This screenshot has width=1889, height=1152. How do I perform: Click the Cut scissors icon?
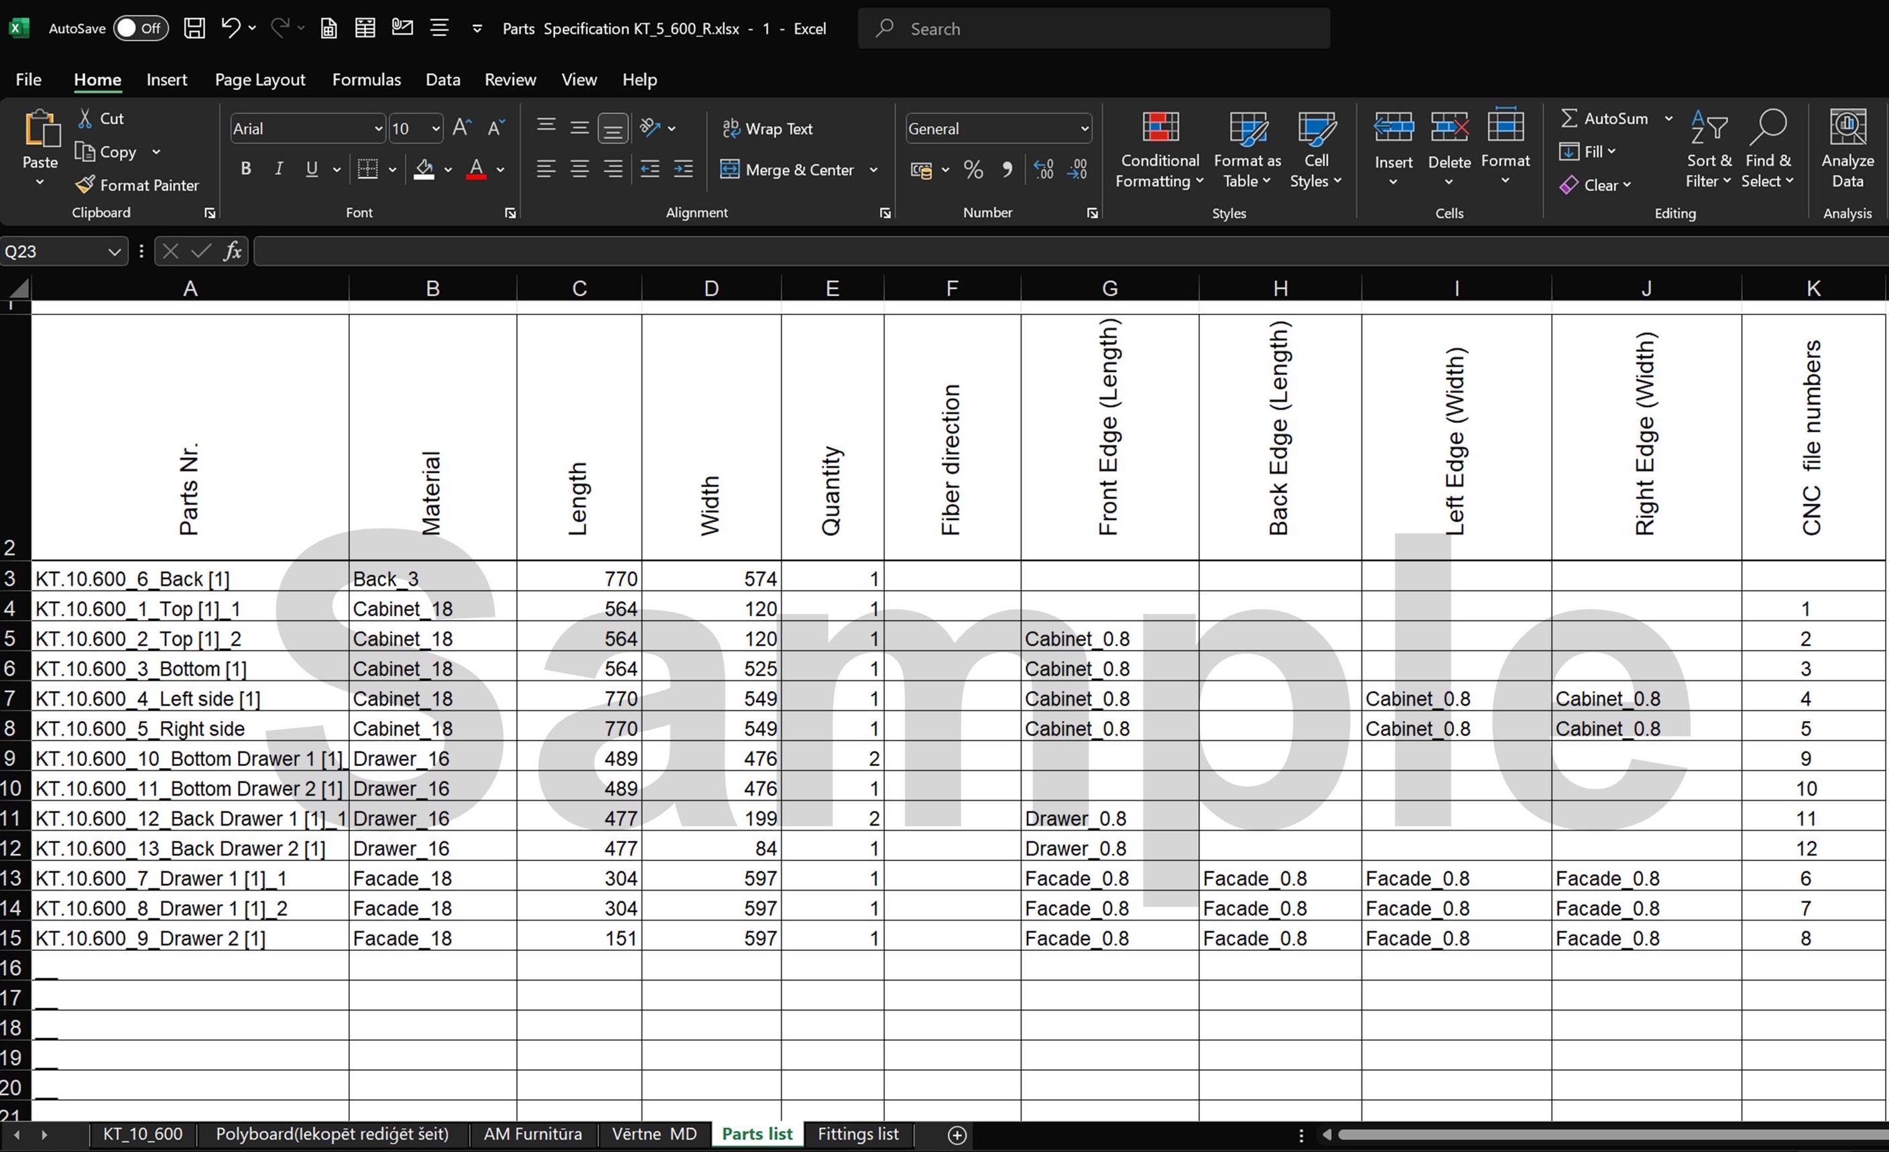point(85,118)
